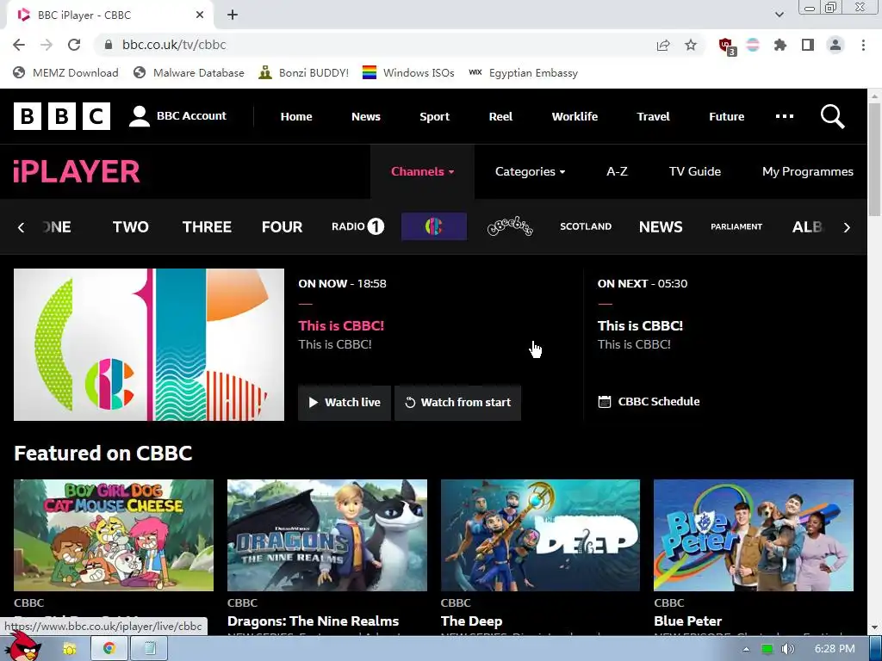Click the iPLAYER logo
The height and width of the screenshot is (661, 882).
pyautogui.click(x=77, y=171)
